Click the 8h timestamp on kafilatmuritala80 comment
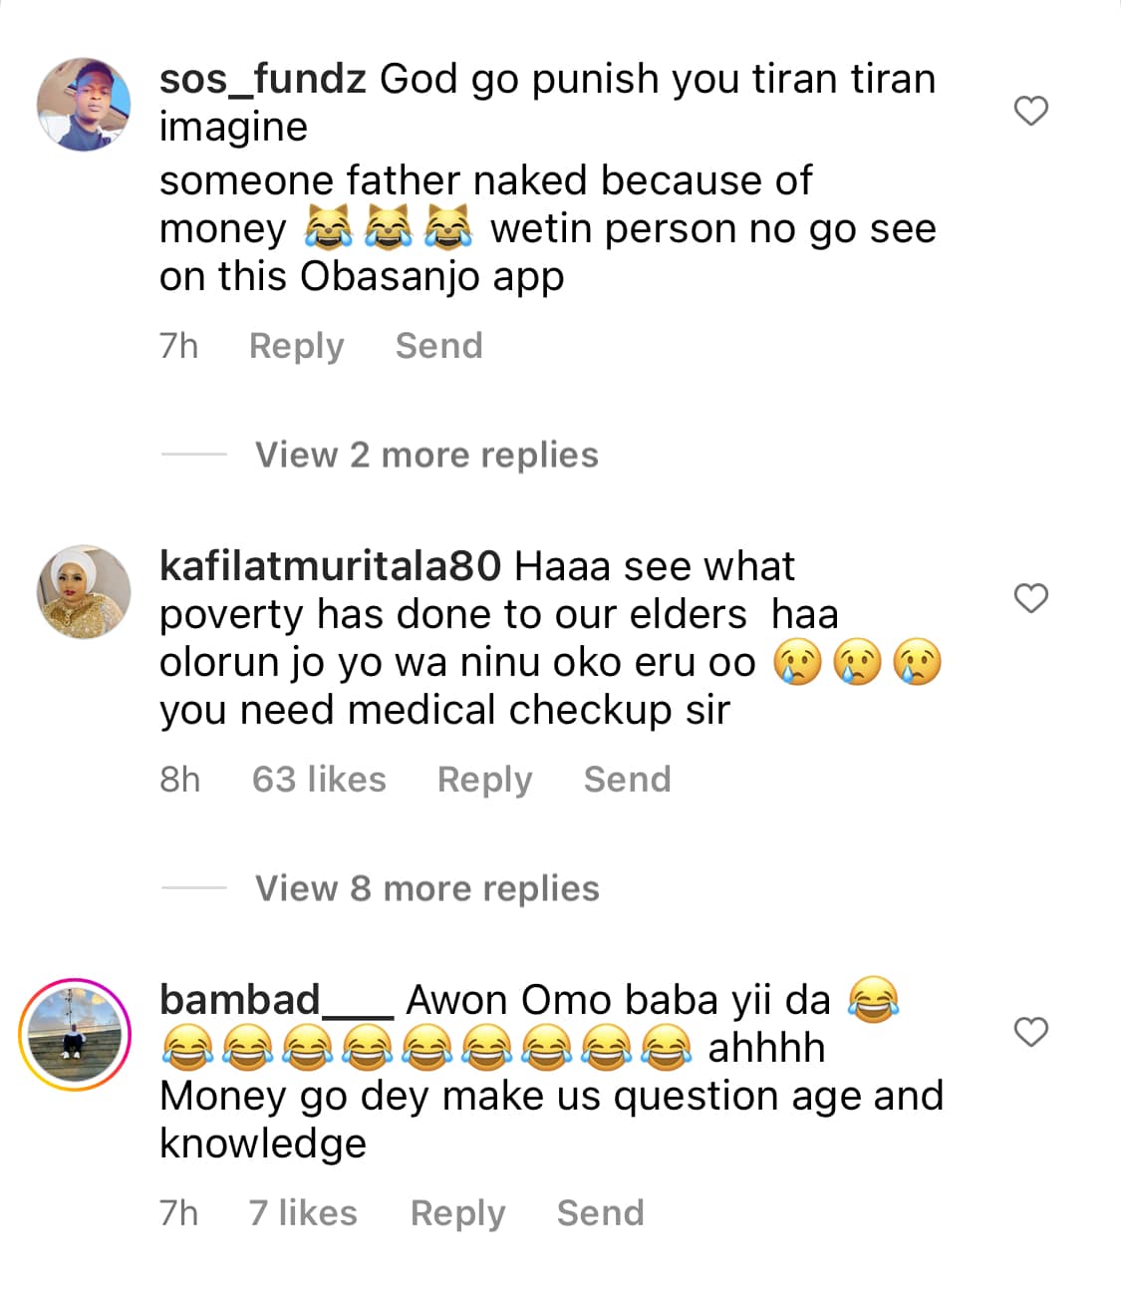Viewport: 1121px width, 1307px height. tap(180, 780)
